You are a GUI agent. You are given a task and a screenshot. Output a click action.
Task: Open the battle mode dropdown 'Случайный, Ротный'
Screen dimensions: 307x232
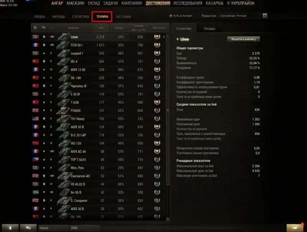[x=243, y=16]
